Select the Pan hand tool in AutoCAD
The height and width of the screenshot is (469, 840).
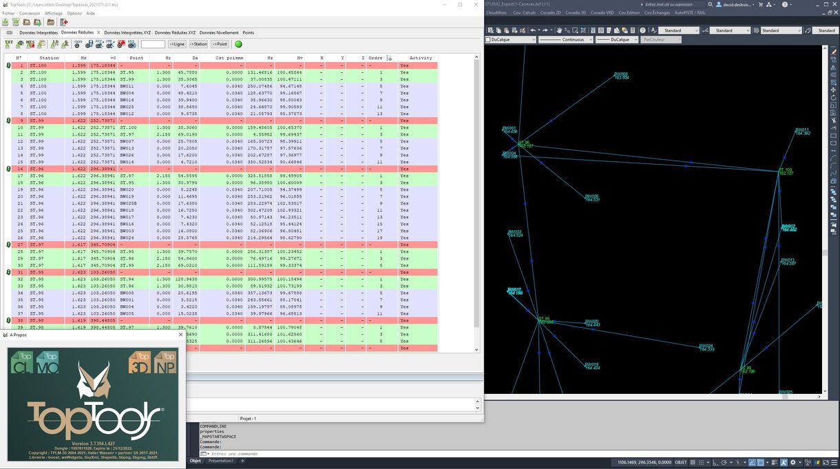click(559, 30)
